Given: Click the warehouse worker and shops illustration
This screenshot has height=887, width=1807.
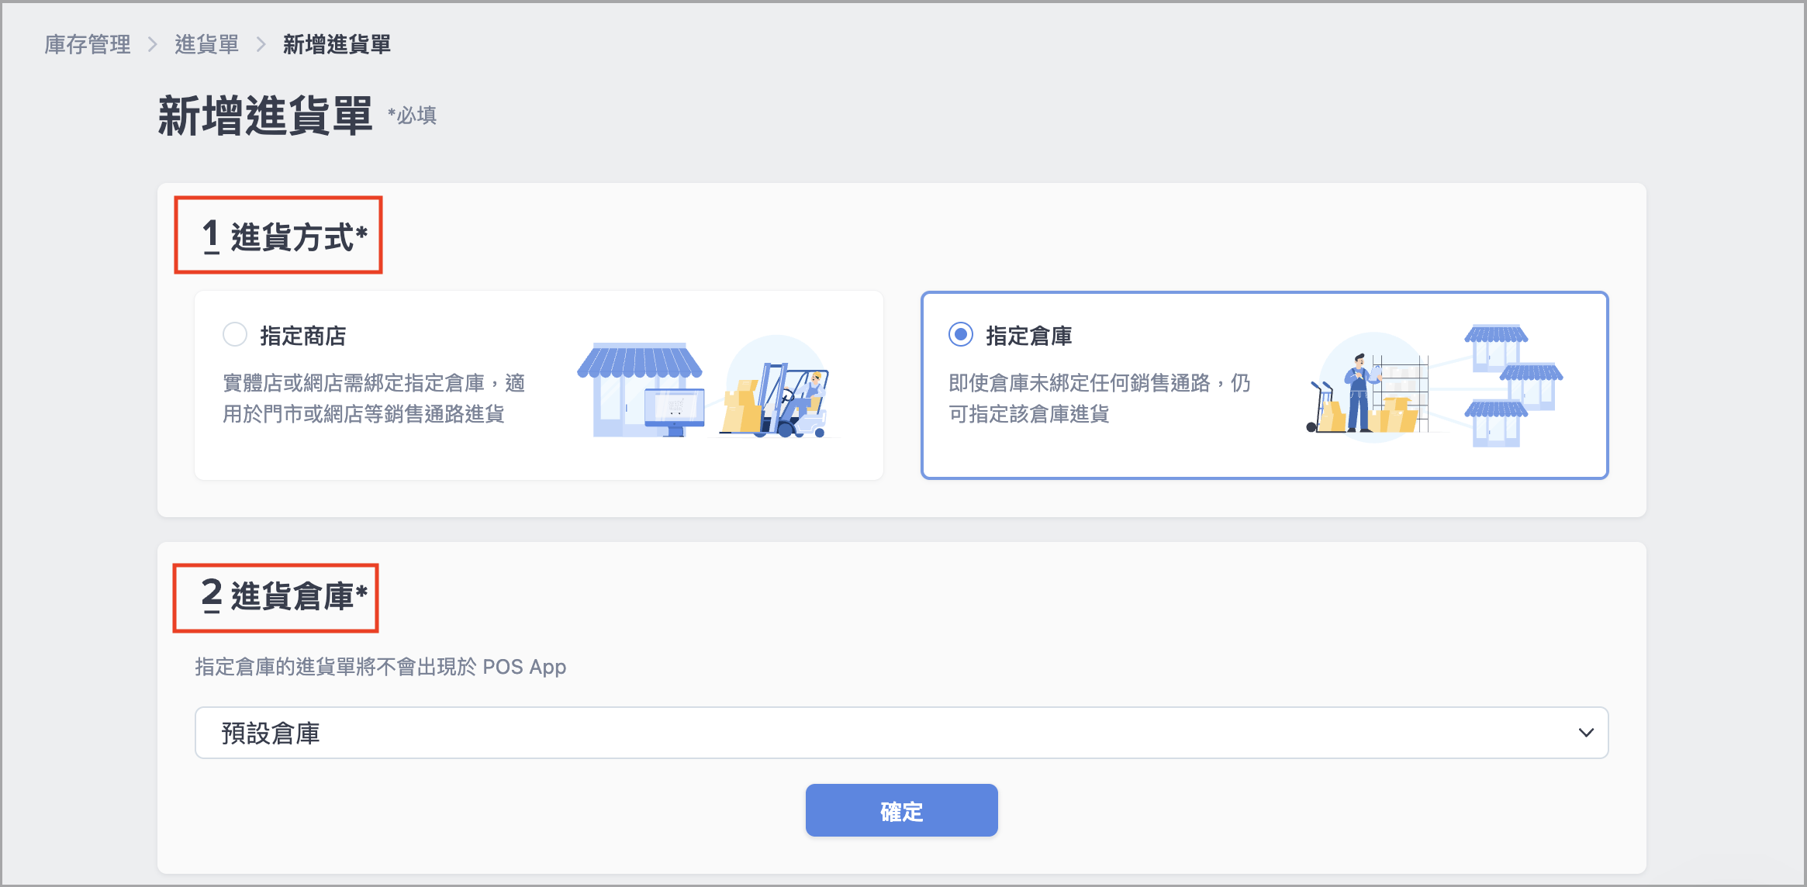Looking at the screenshot, I should 1435,385.
